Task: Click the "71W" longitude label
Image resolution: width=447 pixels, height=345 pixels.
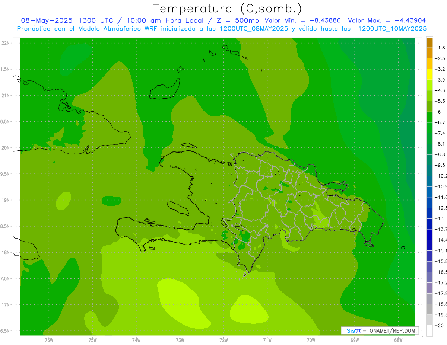Action: tap(267, 340)
